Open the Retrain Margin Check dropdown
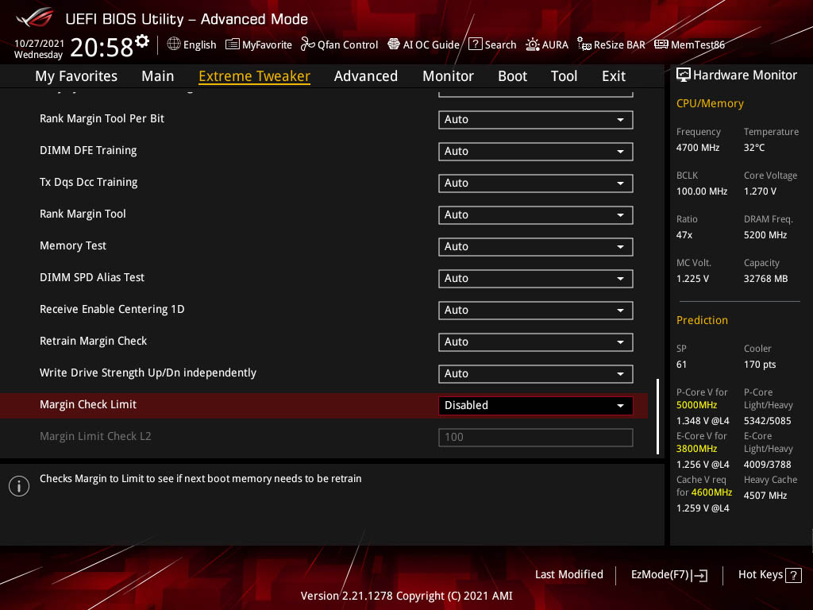This screenshot has height=610, width=813. coord(536,342)
